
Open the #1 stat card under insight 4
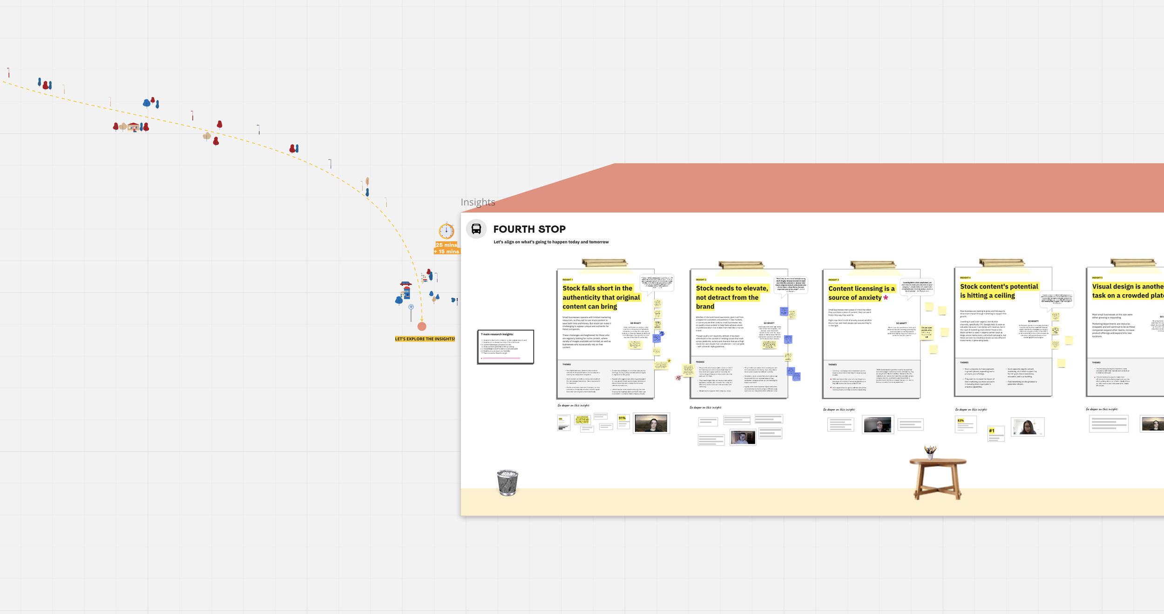click(x=995, y=433)
